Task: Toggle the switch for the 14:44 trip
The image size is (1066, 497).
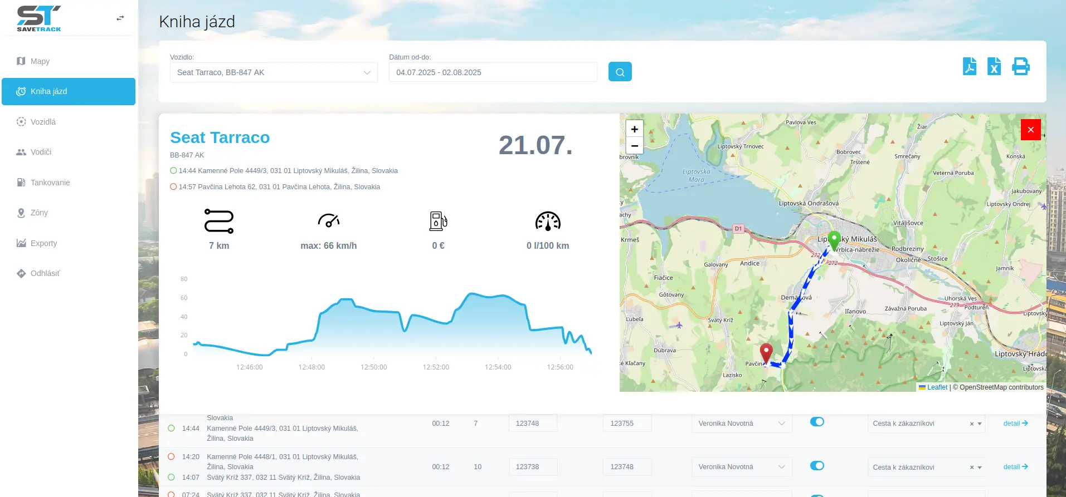Action: tap(817, 422)
